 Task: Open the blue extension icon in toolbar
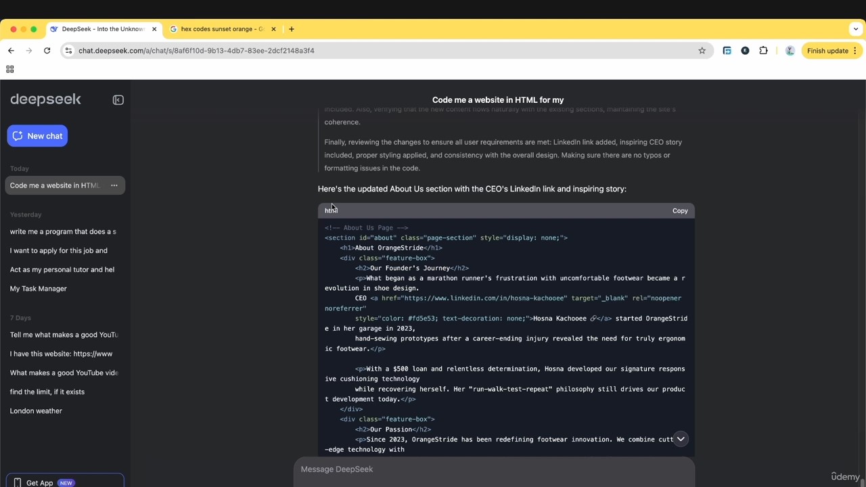tap(727, 51)
